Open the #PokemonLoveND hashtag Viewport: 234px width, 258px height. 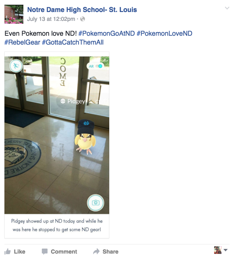pos(165,34)
